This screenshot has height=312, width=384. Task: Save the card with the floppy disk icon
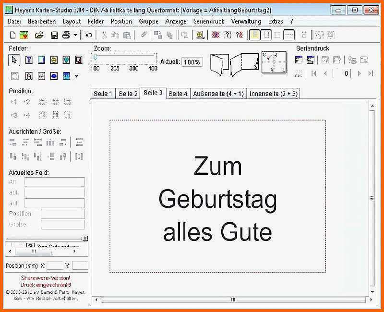point(54,35)
